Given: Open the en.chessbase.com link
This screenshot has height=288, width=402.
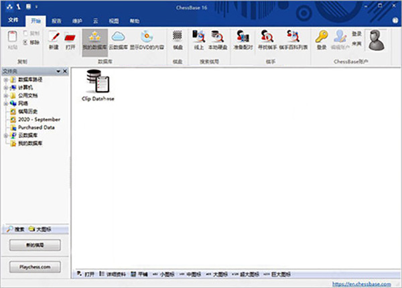Looking at the screenshot, I should (x=362, y=284).
